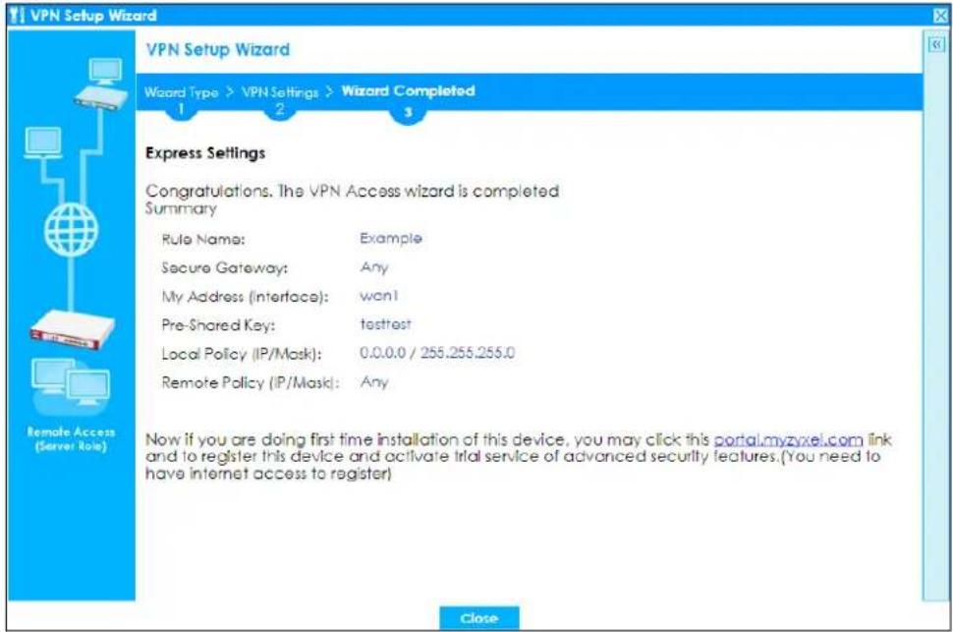Click the Congratulations wizard completed message

click(352, 191)
